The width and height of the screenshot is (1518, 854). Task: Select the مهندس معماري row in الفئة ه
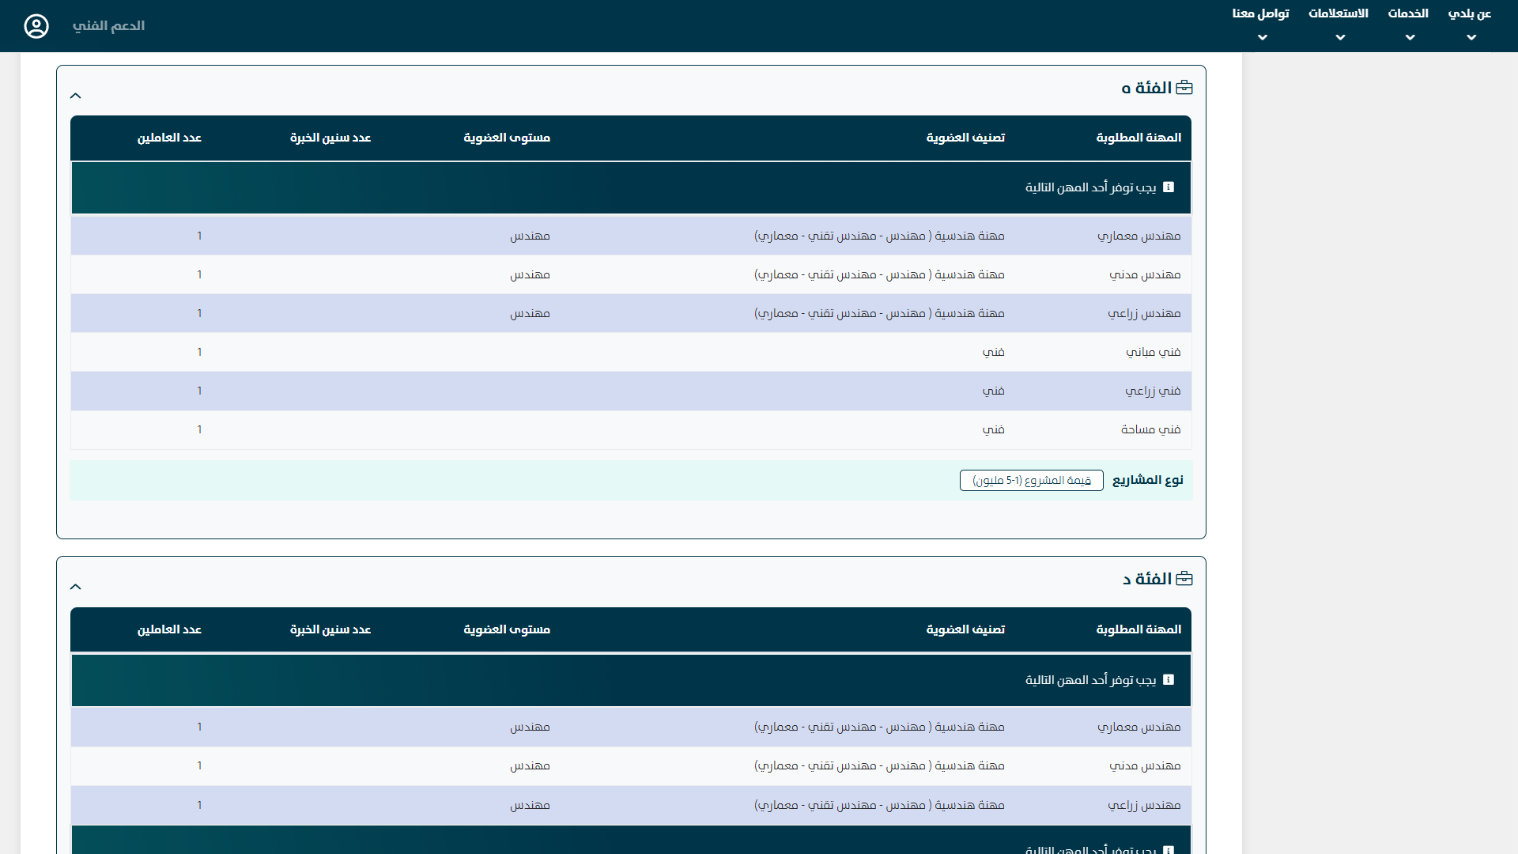(1138, 236)
